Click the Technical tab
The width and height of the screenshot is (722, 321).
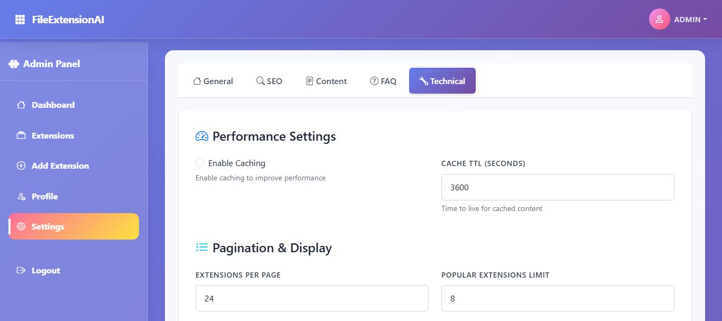442,81
